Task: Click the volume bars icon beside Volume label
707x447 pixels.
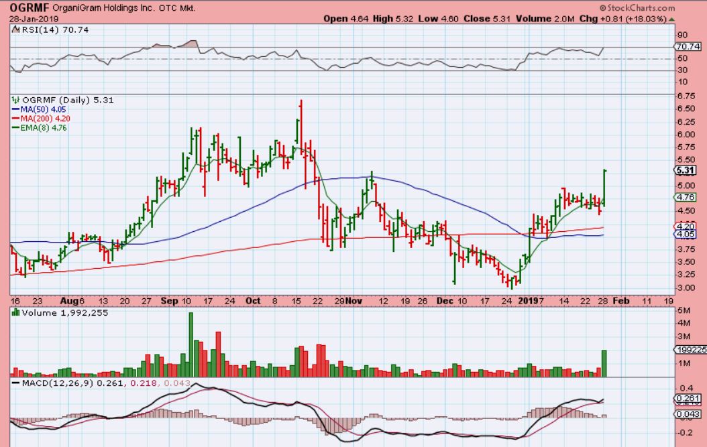Action: 16,313
